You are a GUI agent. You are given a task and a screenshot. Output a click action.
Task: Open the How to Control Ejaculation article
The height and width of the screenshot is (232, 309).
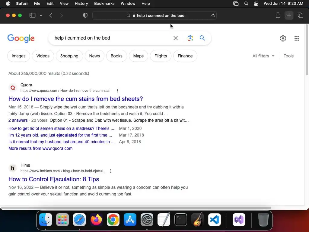click(54, 179)
